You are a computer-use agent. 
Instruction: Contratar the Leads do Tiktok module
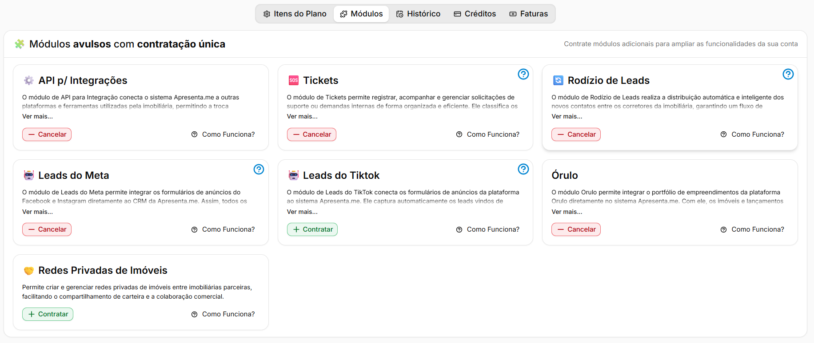tap(312, 229)
